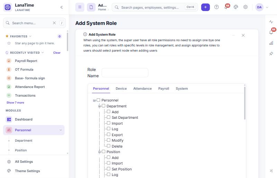Open right rail notifications bell
The image size is (277, 178).
tap(271, 32)
